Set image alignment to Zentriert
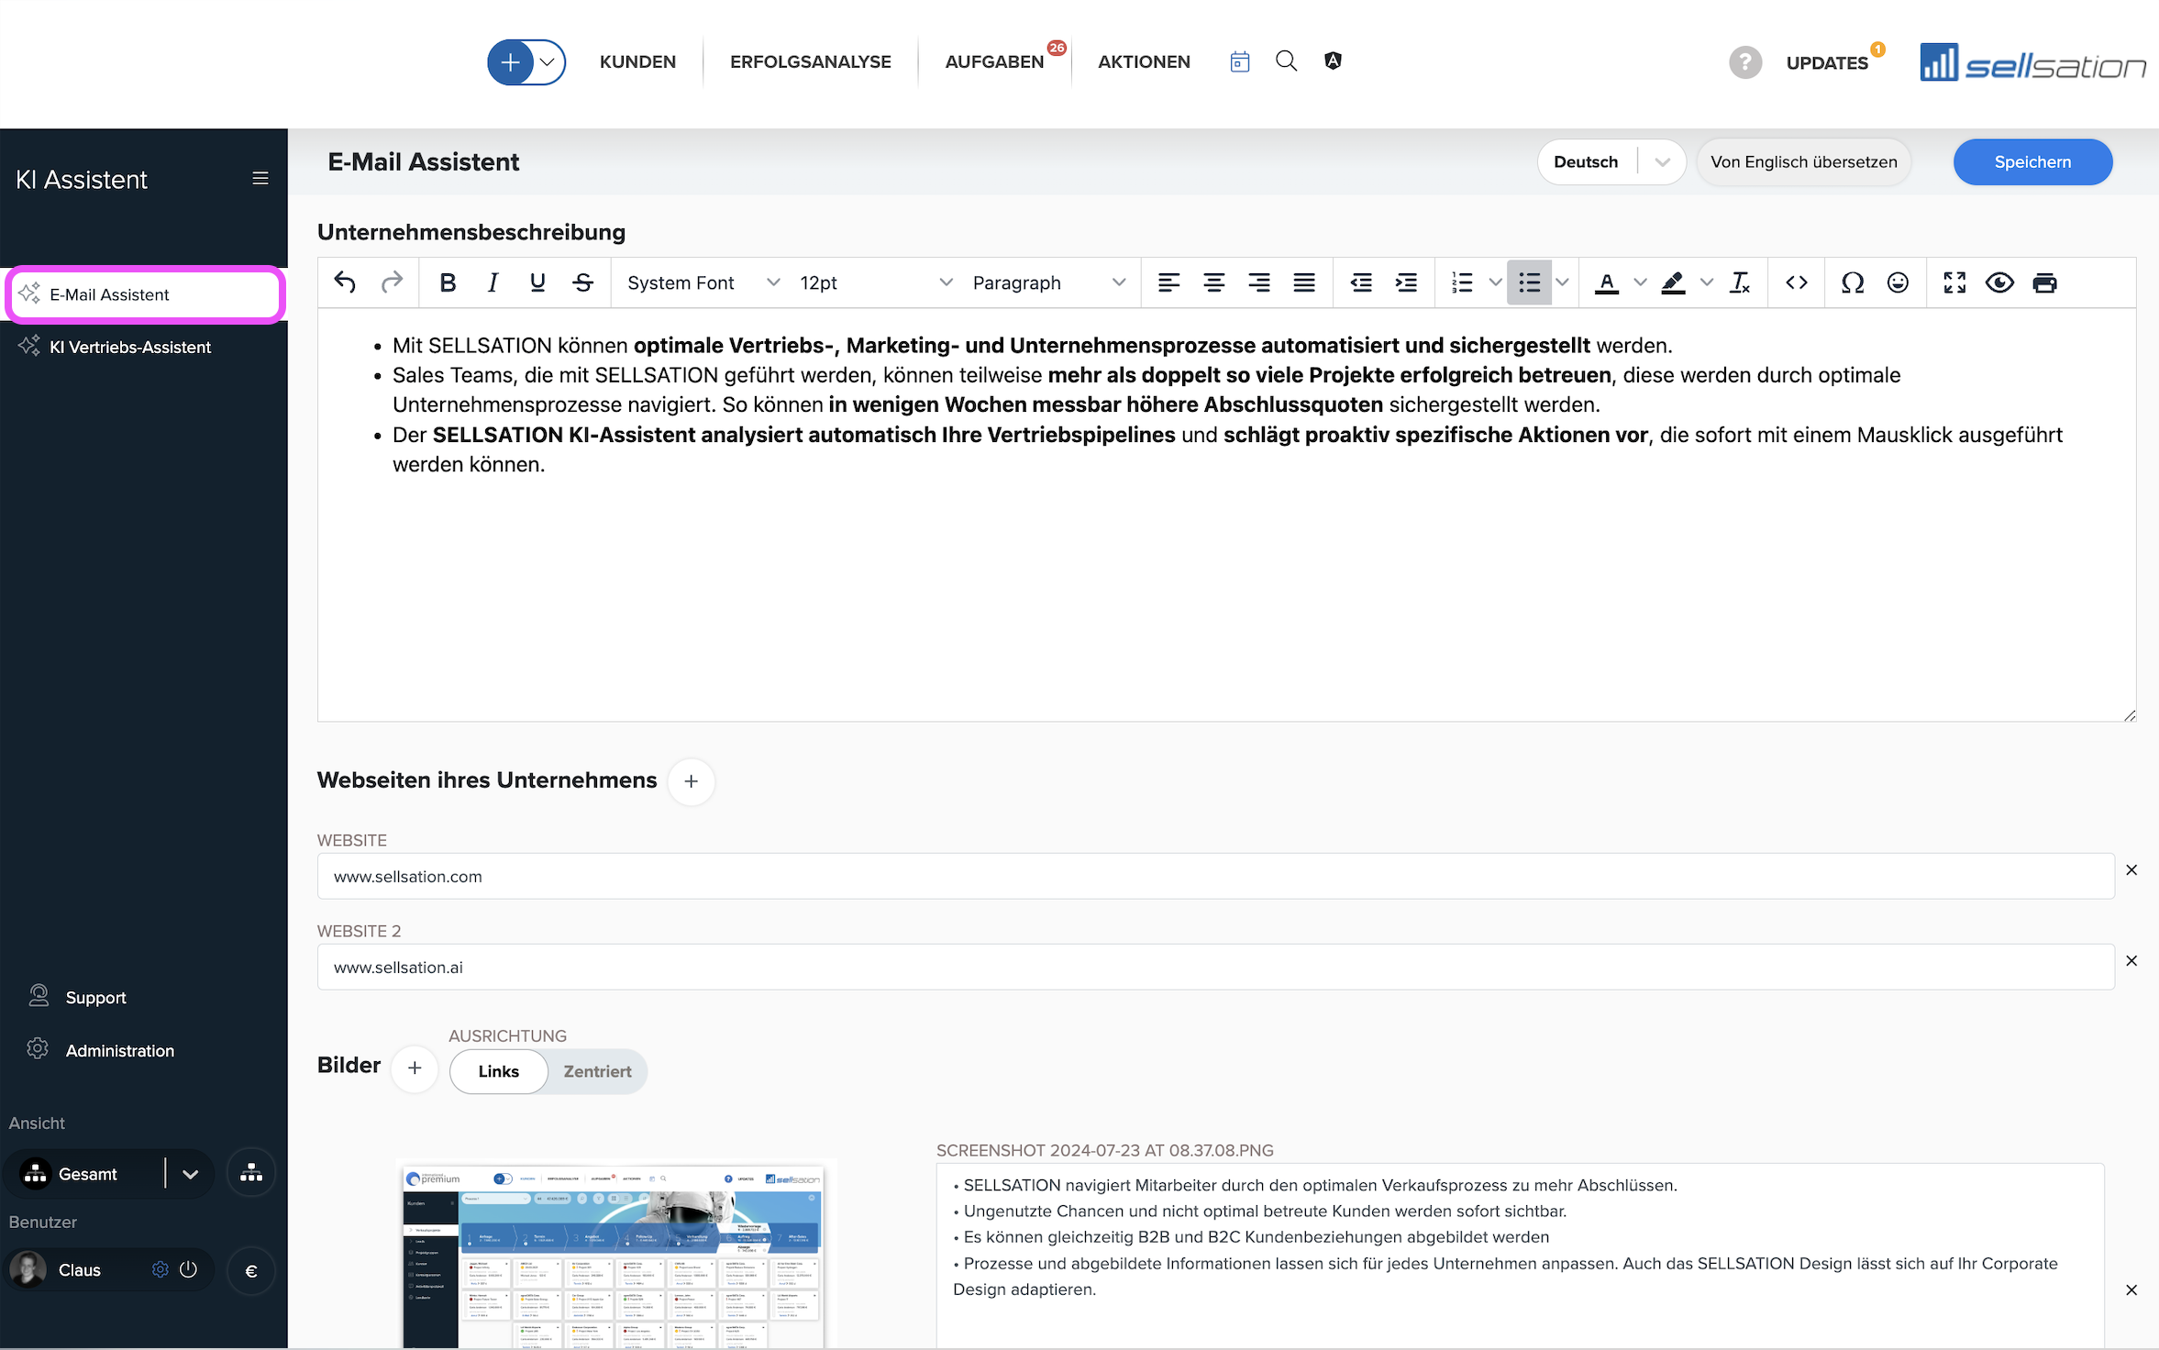Viewport: 2159px width, 1350px height. 597,1071
